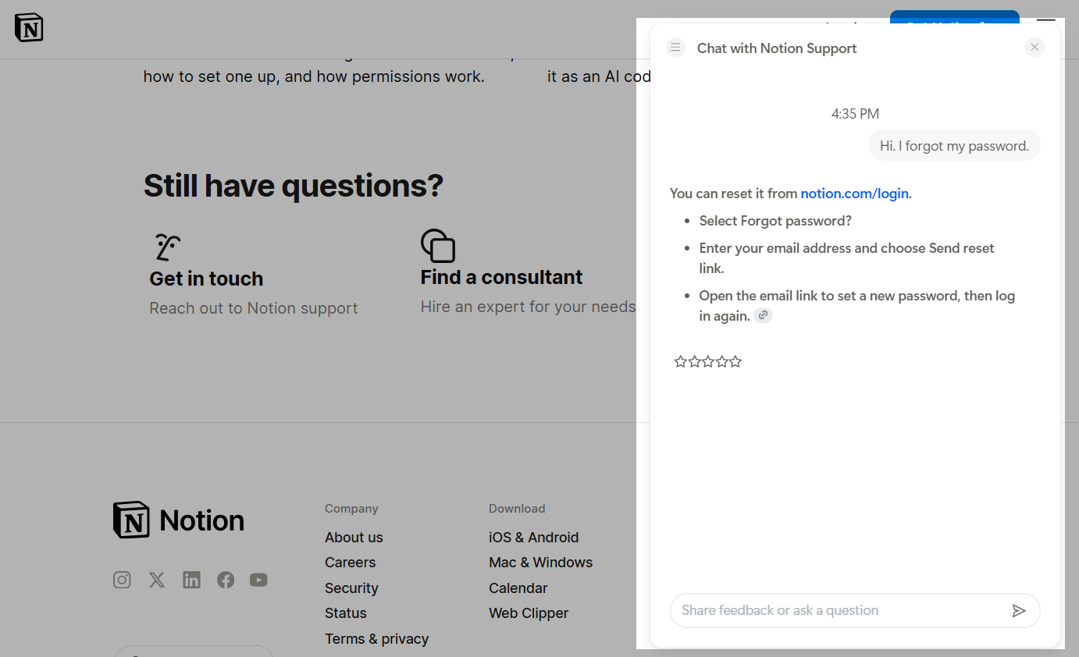The width and height of the screenshot is (1079, 657).
Task: Open the Status footer link
Action: (346, 613)
